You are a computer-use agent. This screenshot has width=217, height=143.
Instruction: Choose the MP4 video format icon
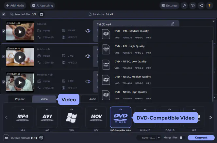(x=23, y=118)
